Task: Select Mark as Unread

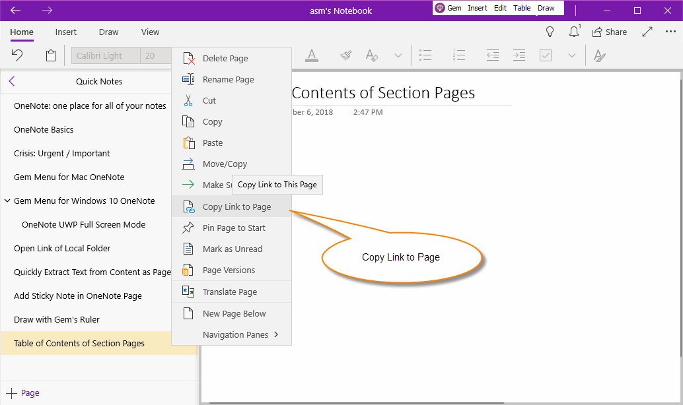Action: pos(231,249)
